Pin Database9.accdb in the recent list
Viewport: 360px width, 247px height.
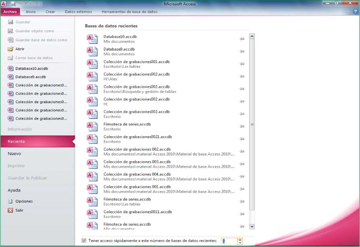(242, 51)
